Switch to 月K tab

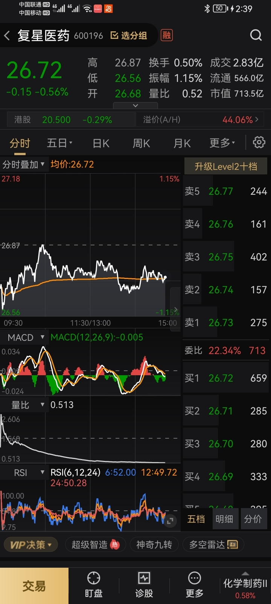tap(182, 143)
